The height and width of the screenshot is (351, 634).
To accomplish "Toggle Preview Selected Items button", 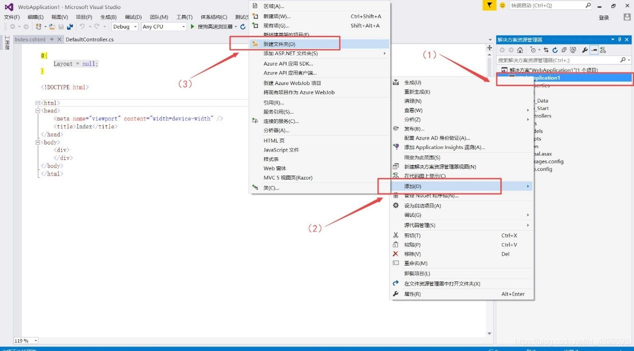I will click(x=594, y=50).
